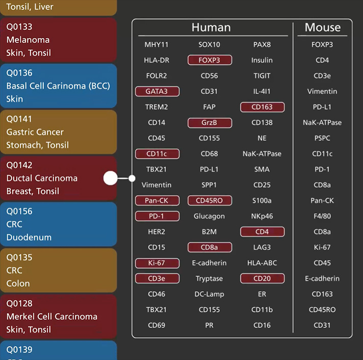
Task: Deselect the highlighted GrzB marker
Action: (x=210, y=122)
